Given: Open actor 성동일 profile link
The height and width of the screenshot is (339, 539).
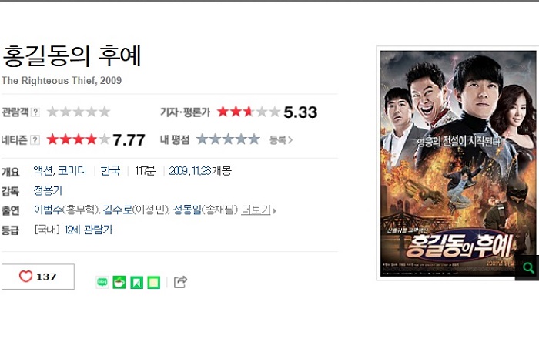Looking at the screenshot, I should (x=187, y=210).
